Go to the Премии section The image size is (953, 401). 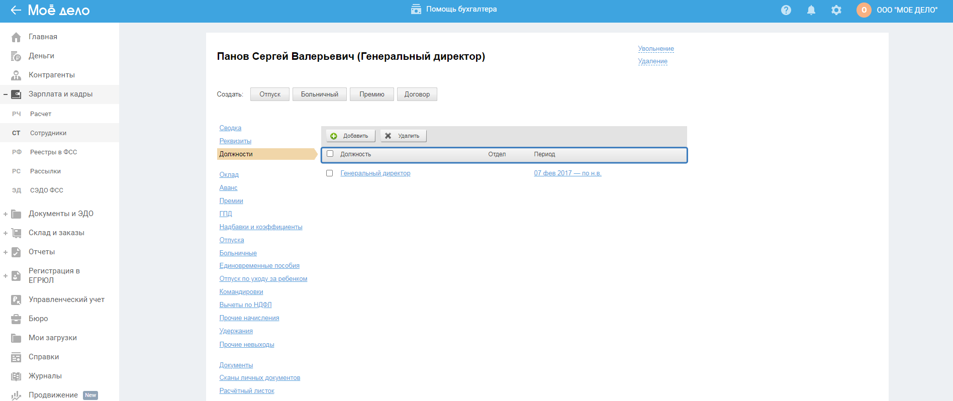231,201
